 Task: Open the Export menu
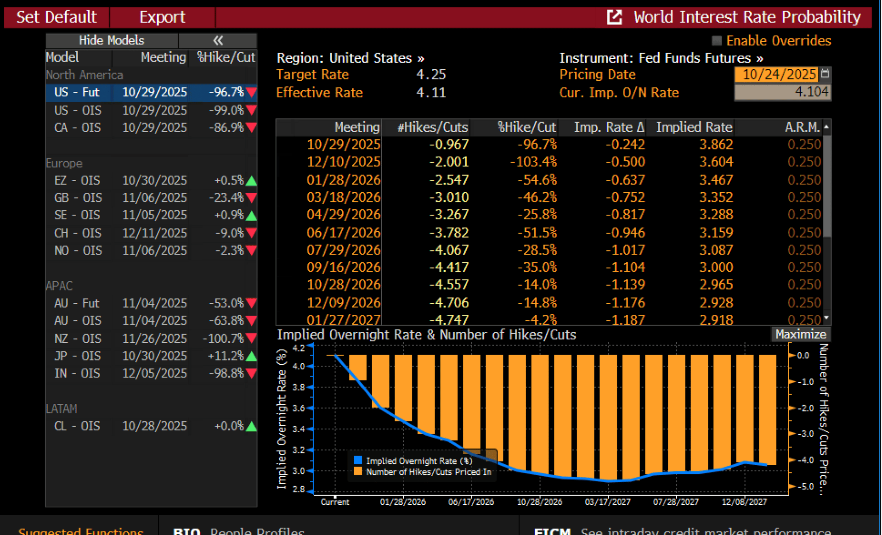point(162,17)
